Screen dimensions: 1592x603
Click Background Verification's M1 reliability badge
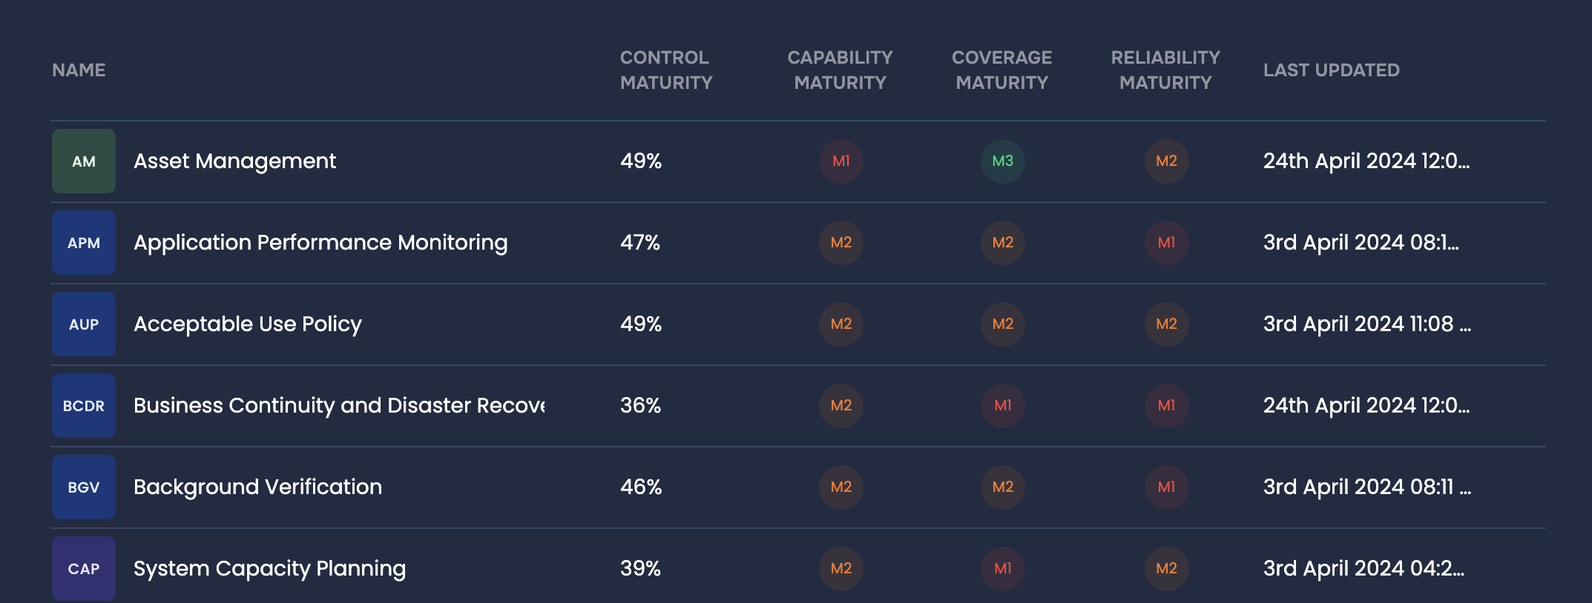(x=1166, y=487)
